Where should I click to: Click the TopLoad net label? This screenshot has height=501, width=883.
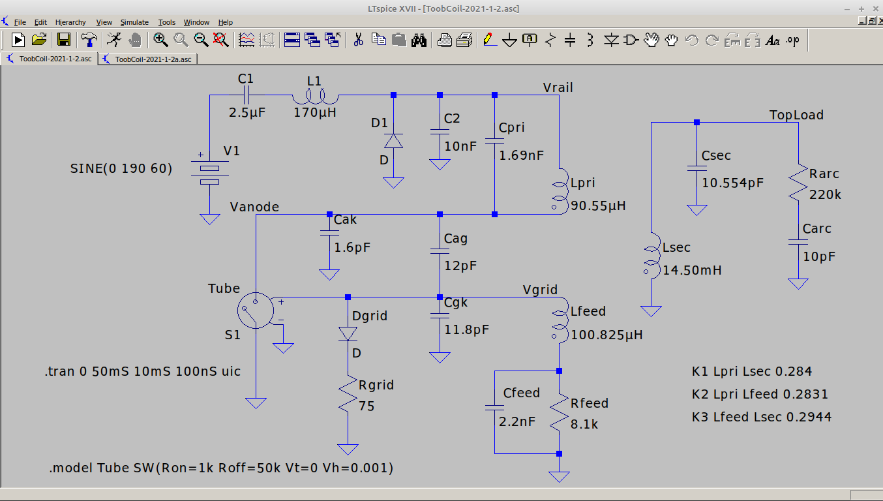(x=796, y=115)
